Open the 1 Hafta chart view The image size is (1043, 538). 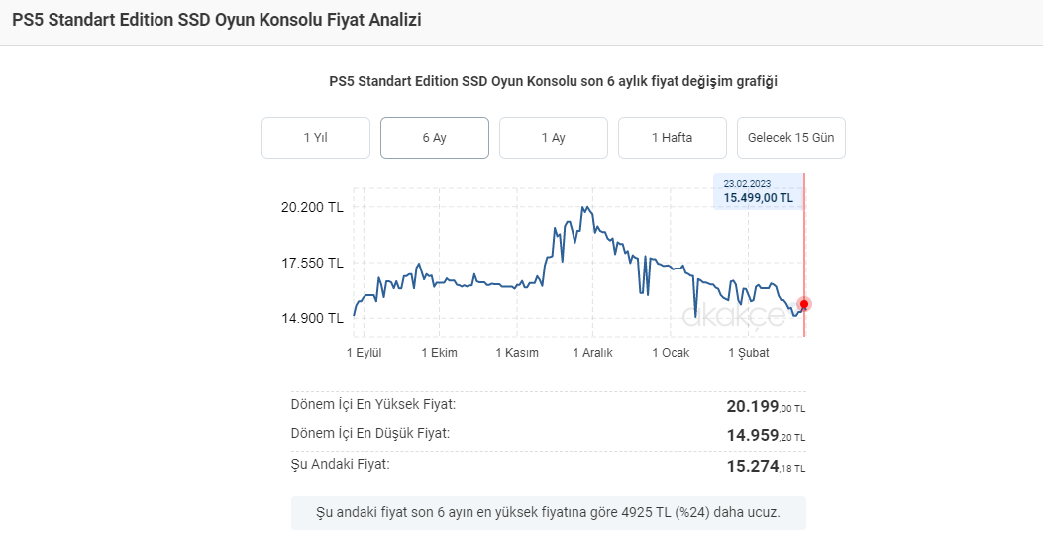pos(672,138)
